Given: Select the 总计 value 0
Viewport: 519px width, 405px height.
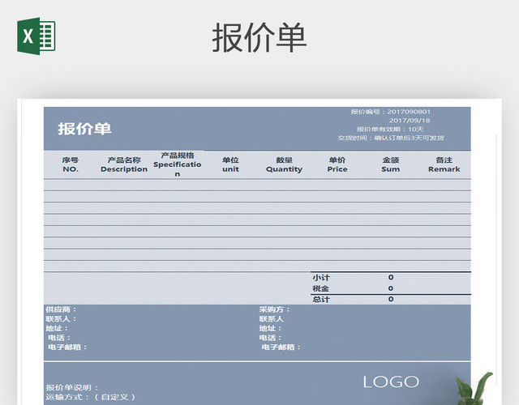Looking at the screenshot, I should pyautogui.click(x=391, y=299).
